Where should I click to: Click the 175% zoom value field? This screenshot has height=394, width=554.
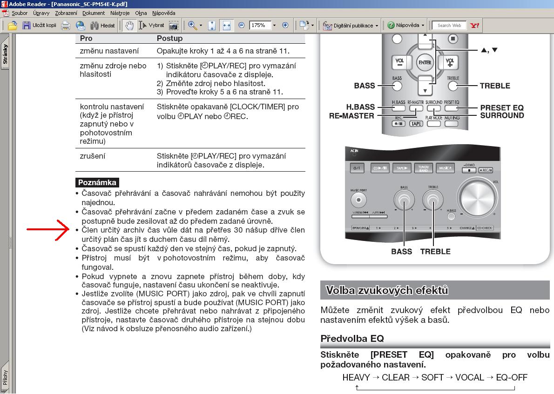tap(260, 26)
